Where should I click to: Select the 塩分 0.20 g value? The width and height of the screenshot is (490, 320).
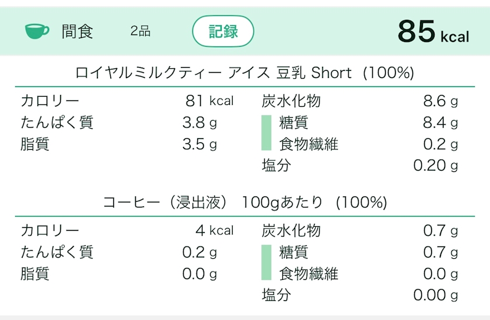tap(435, 166)
